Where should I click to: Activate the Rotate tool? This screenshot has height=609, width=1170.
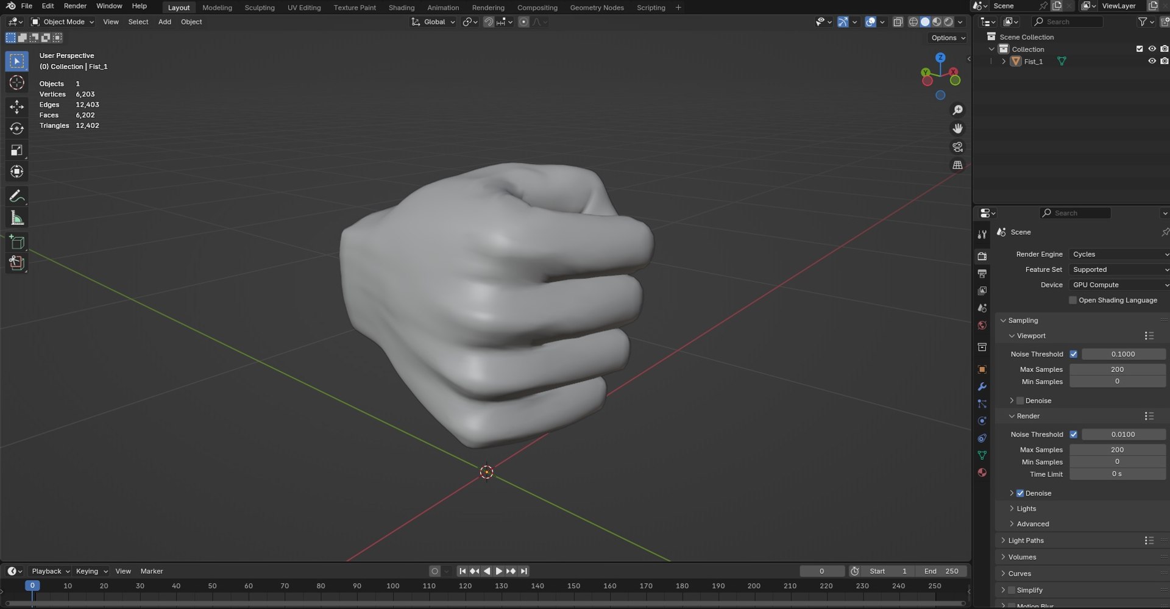(x=17, y=129)
